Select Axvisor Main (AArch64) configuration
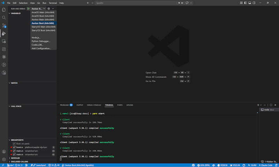 (x=43, y=20)
